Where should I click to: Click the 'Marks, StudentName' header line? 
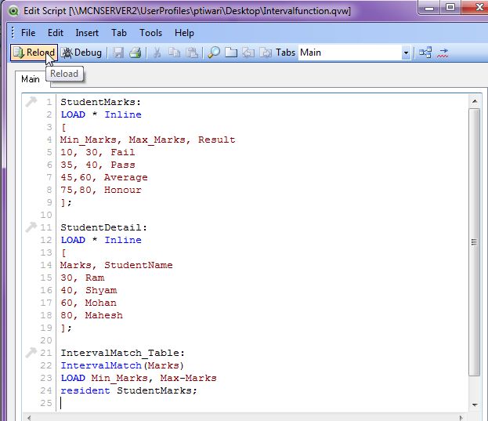(x=117, y=265)
